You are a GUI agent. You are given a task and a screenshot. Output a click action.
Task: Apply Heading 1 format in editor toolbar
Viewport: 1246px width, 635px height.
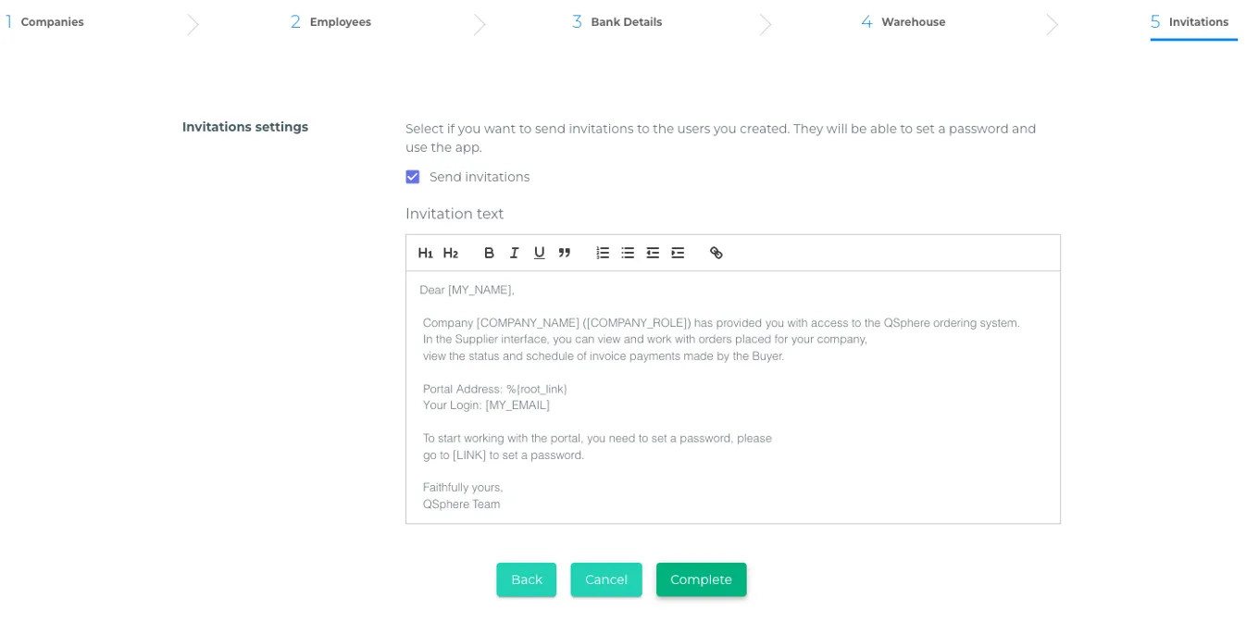click(425, 253)
